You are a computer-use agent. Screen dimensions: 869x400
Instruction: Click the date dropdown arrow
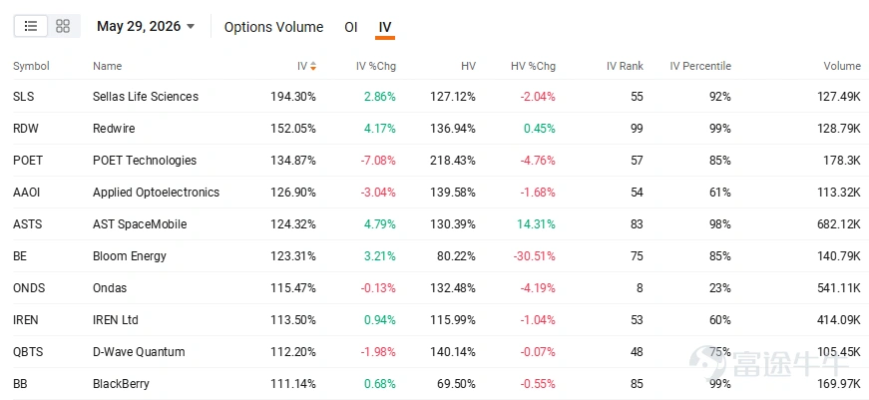(x=191, y=27)
